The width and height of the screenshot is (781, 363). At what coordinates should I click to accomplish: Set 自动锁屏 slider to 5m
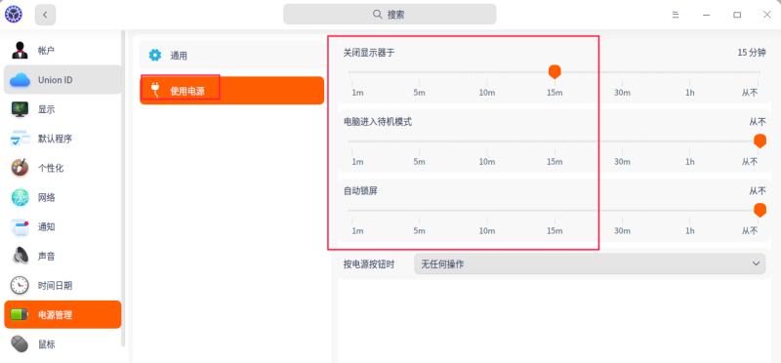click(420, 230)
